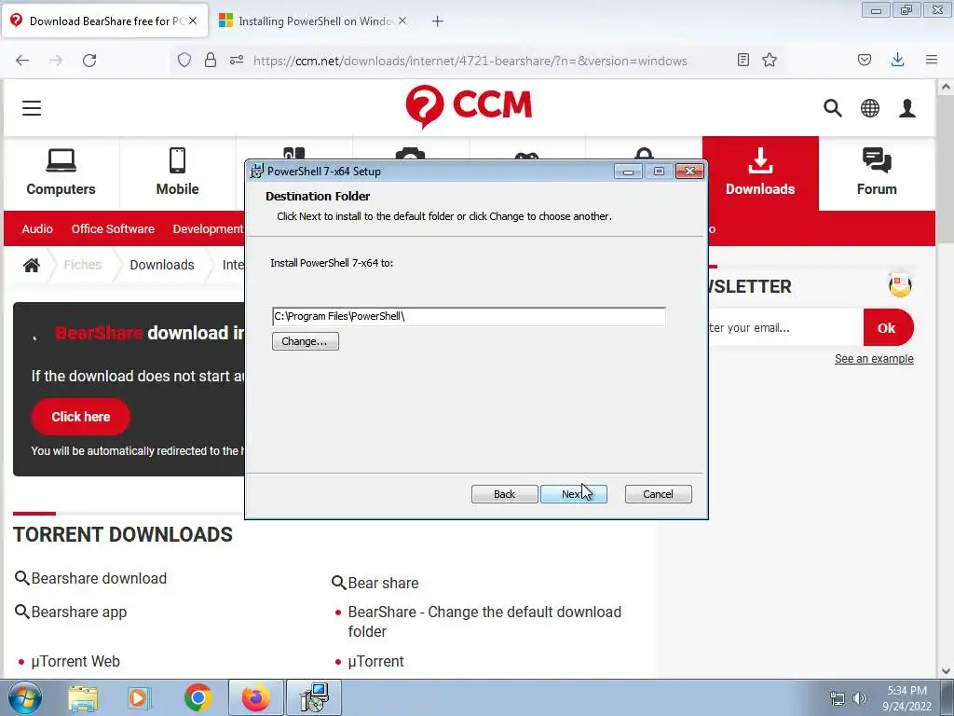The width and height of the screenshot is (954, 716).
Task: Open volume speaker tray icon
Action: pyautogui.click(x=860, y=698)
